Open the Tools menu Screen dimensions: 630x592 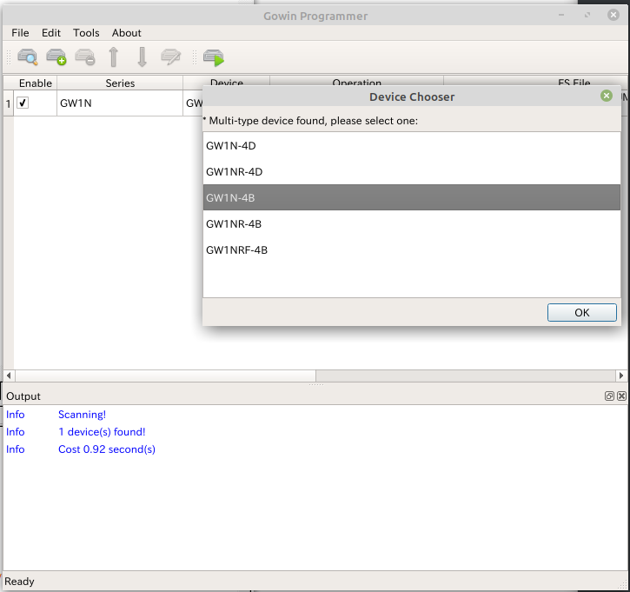click(x=86, y=32)
